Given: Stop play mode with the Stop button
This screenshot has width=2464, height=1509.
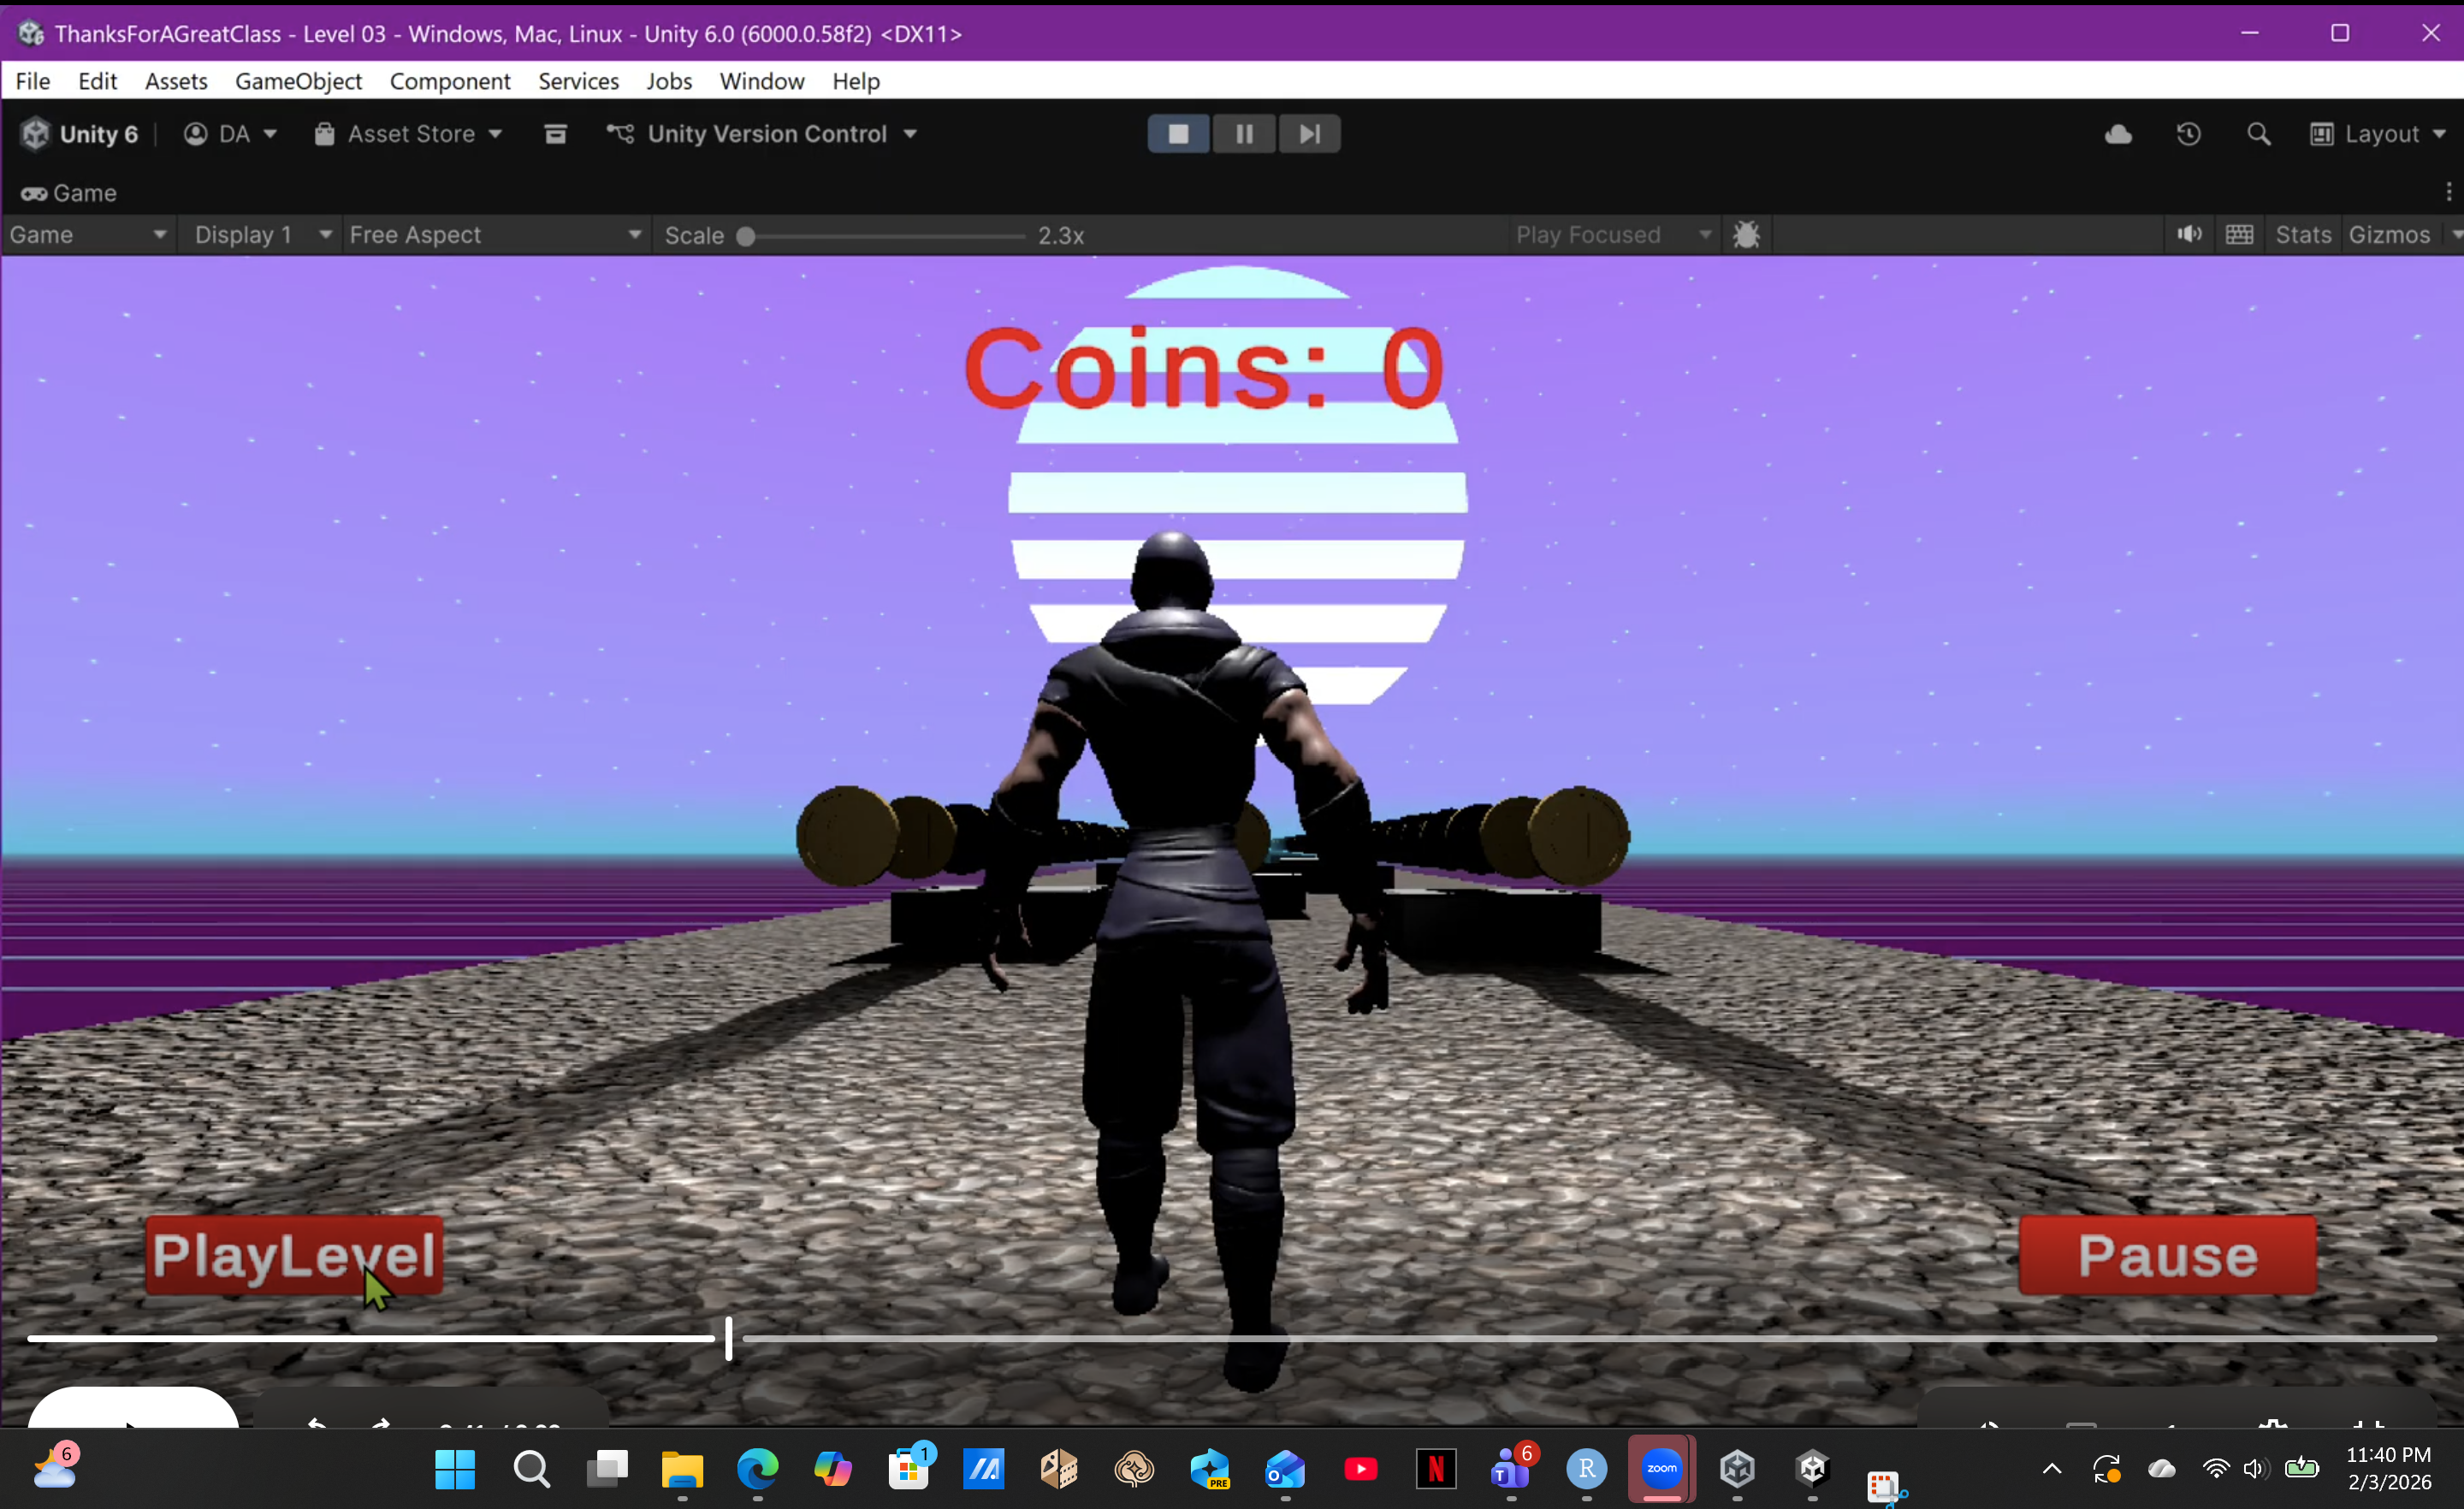Looking at the screenshot, I should (1178, 134).
